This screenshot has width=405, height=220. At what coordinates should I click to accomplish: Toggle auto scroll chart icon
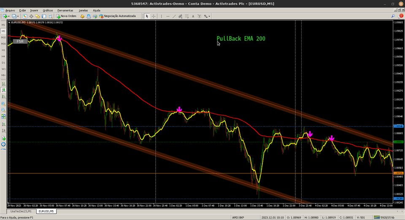coord(3,124)
